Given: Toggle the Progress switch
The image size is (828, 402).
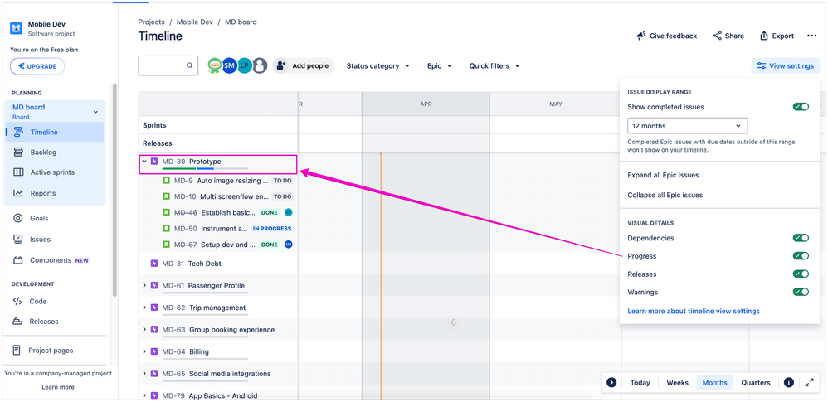Looking at the screenshot, I should click(801, 256).
